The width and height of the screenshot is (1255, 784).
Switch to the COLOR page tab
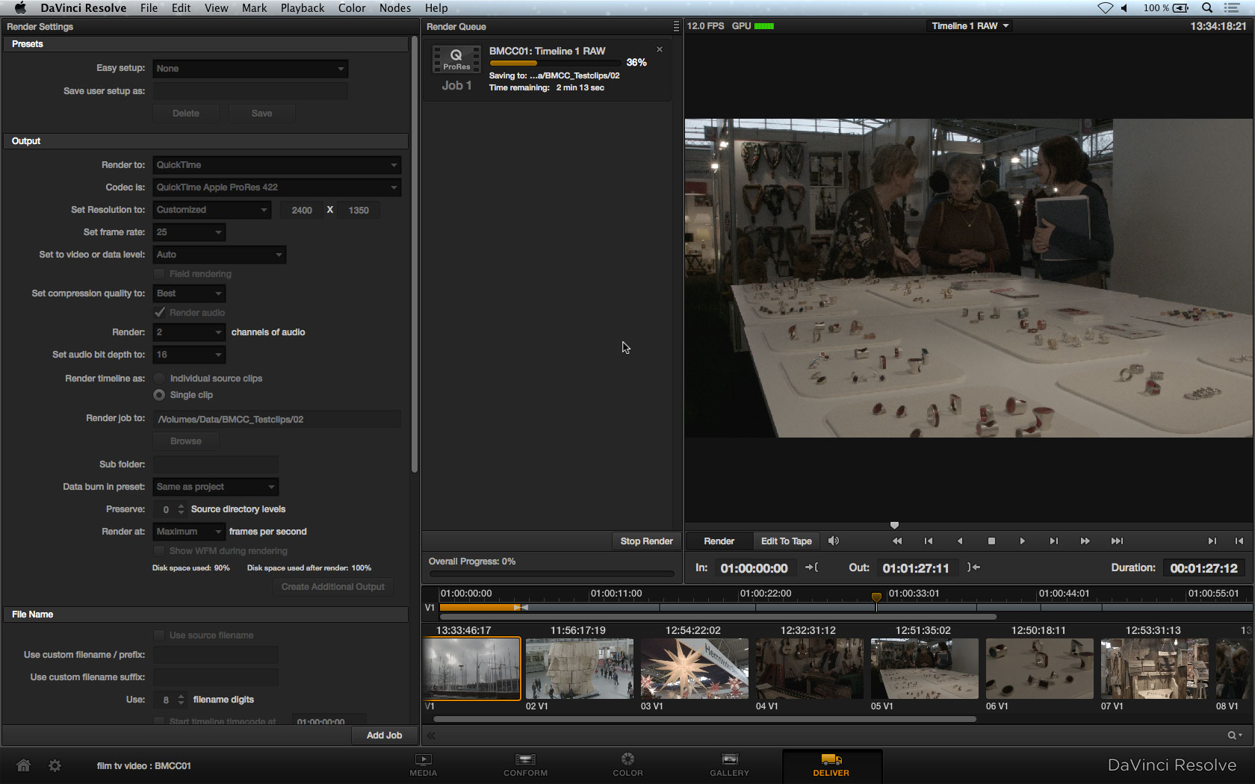[627, 764]
